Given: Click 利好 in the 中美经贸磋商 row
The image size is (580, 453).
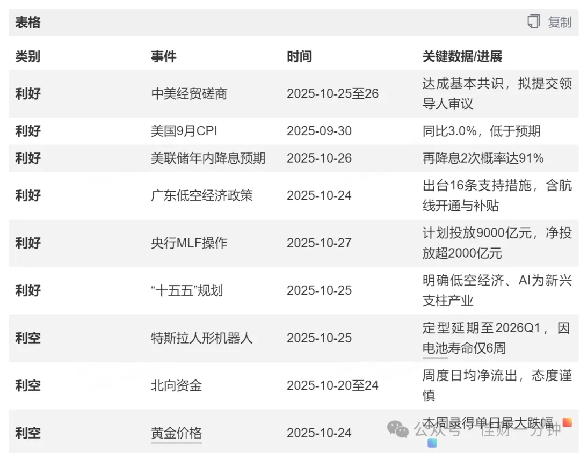Looking at the screenshot, I should point(28,93).
